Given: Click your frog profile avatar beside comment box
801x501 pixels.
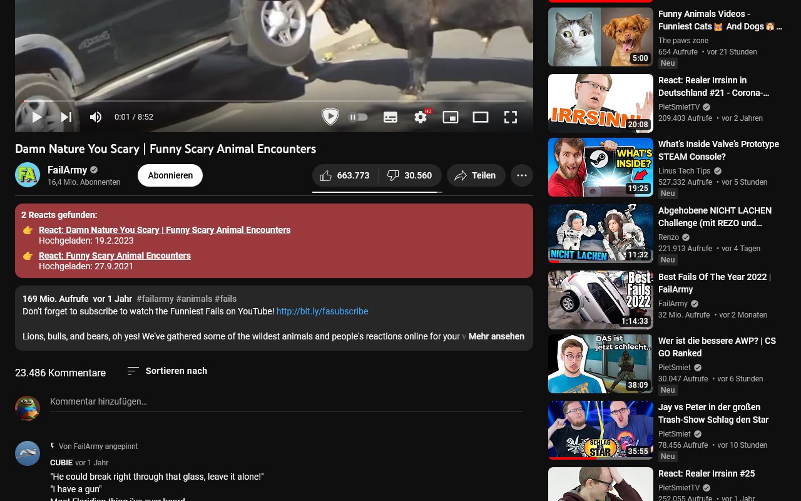Looking at the screenshot, I should coord(28,408).
